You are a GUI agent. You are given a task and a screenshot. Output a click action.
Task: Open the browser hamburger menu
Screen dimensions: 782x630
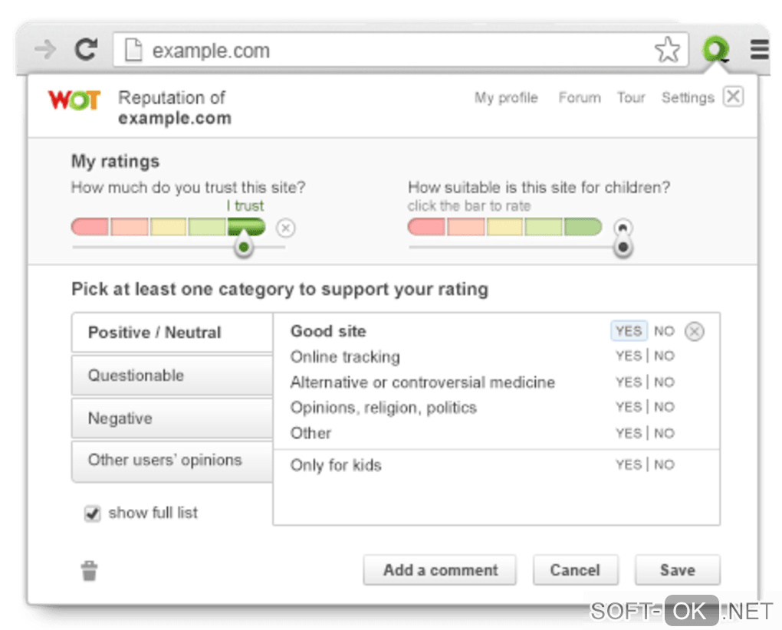coord(759,51)
